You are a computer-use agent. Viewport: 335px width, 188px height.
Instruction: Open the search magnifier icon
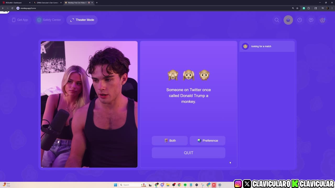tap(277, 20)
